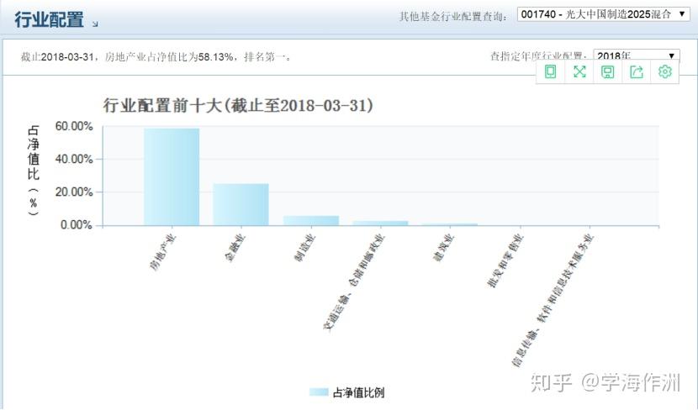Click the 批发和零售业 x-axis label
This screenshot has width=698, height=410.
[505, 261]
